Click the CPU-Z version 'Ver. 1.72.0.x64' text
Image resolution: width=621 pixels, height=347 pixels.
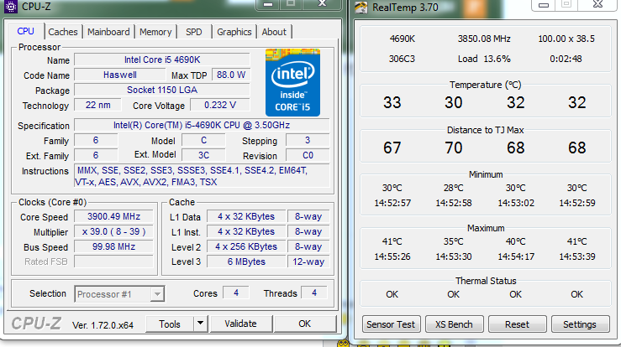103,325
